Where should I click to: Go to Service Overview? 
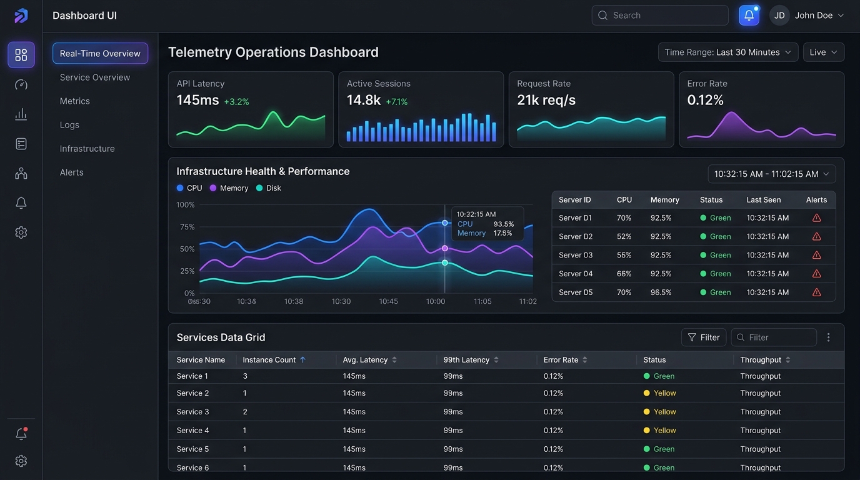click(x=95, y=77)
